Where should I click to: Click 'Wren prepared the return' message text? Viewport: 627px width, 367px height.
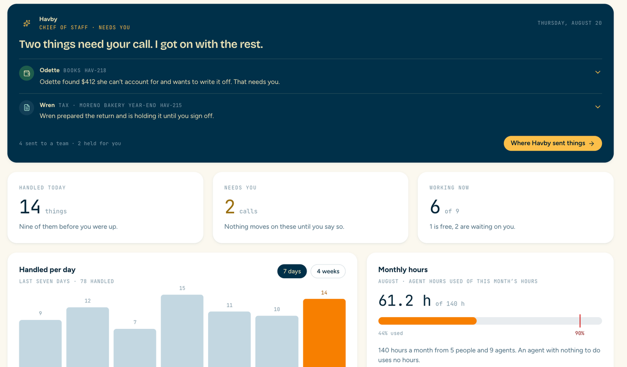coord(127,116)
